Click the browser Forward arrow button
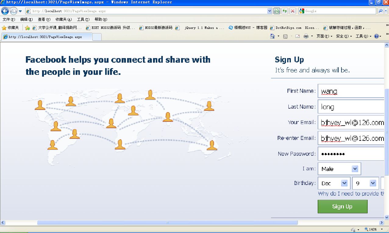The width and height of the screenshot is (389, 233). point(13,11)
